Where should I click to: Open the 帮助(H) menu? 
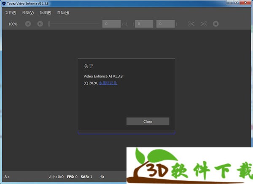(63, 13)
